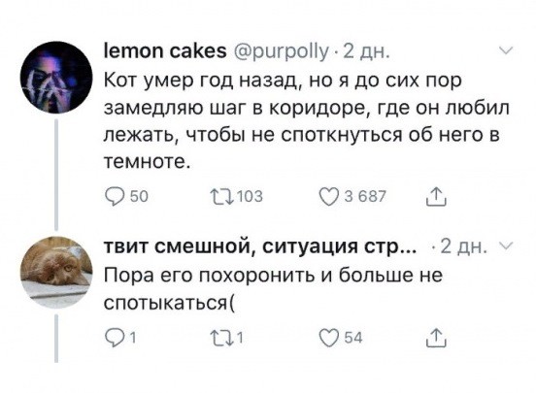Image resolution: width=536 pixels, height=393 pixels.
Task: Open the @purpolly handle
Action: pos(282,52)
